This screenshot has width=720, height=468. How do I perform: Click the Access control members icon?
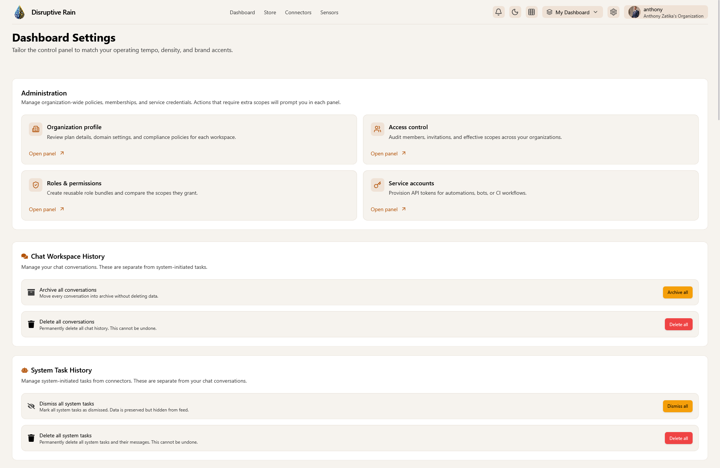377,129
